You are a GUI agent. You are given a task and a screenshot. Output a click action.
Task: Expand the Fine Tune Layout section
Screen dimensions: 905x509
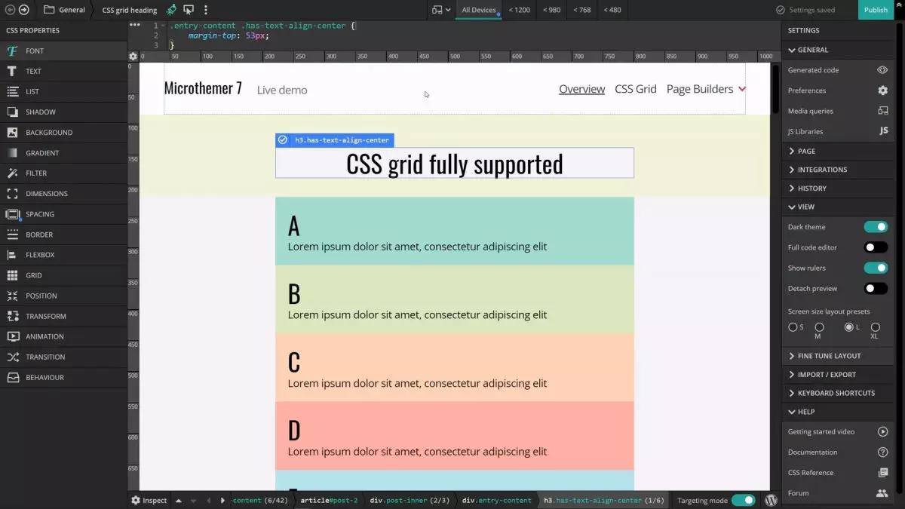point(838,356)
